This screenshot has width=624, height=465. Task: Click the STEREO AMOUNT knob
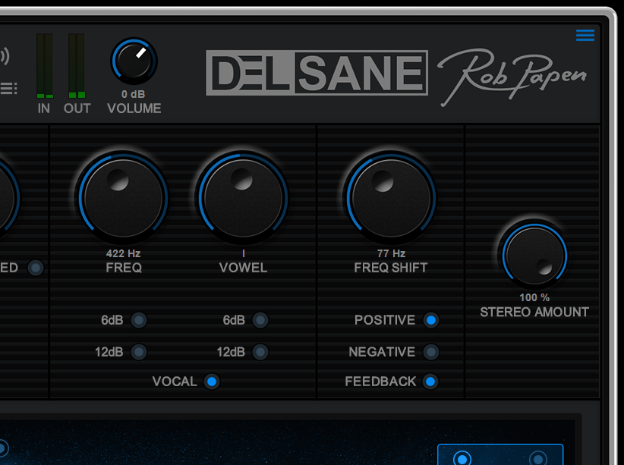pos(534,256)
